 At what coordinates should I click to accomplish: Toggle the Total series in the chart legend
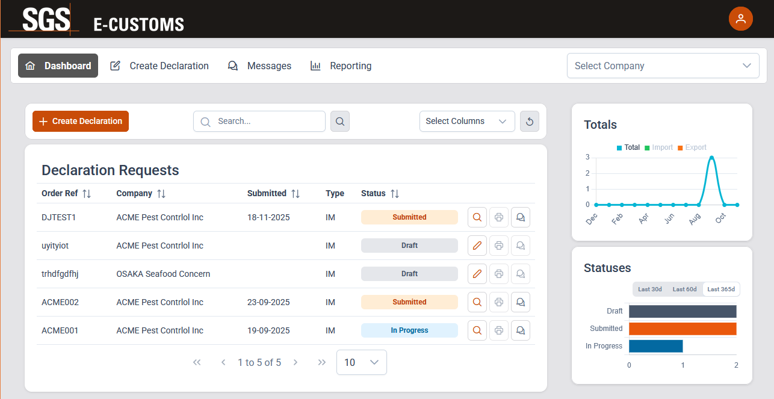(628, 147)
